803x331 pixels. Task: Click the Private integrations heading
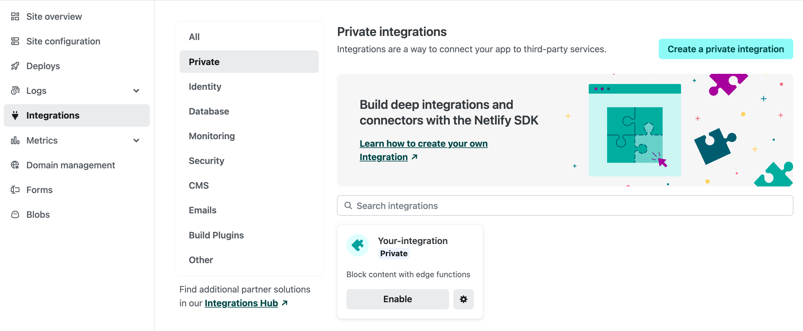coord(391,32)
